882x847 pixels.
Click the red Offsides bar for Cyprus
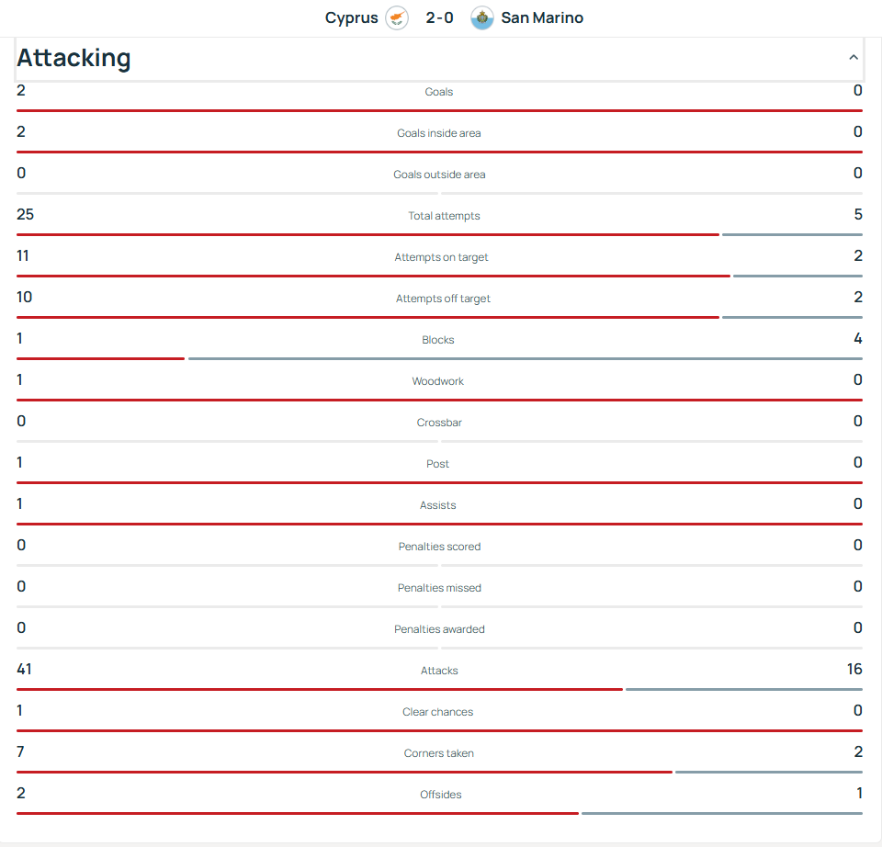click(x=297, y=813)
